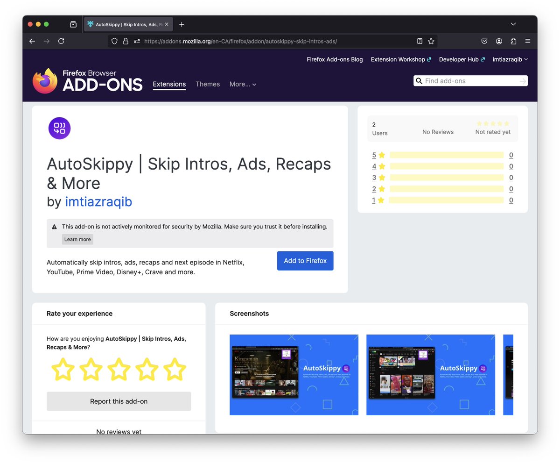Screen dimensions: 560x464
Task: Click the 3 star rating row link
Action: (378, 178)
